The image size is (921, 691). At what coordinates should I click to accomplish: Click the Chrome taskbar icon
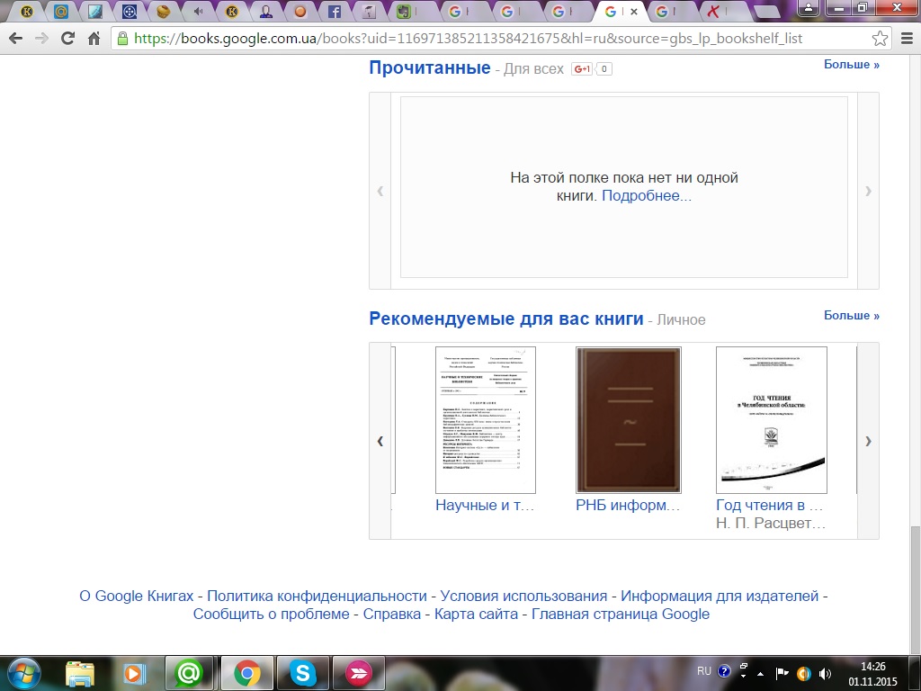click(x=246, y=673)
